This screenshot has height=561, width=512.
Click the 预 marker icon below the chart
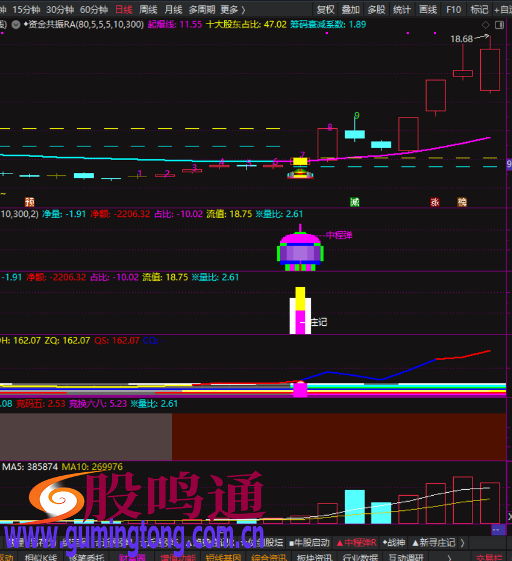[29, 202]
